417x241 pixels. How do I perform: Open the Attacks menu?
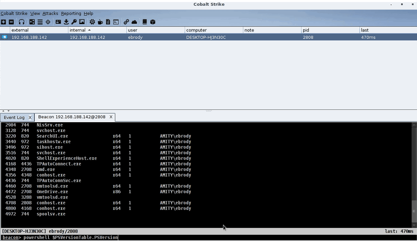tap(50, 13)
